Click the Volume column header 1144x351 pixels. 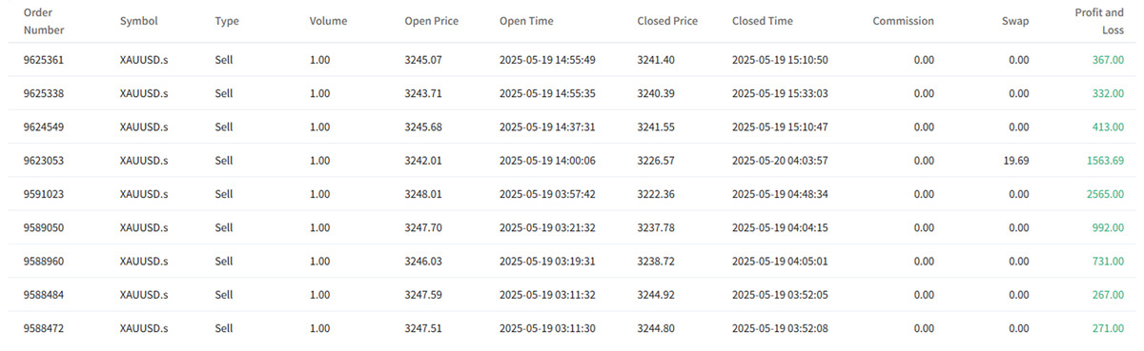coord(329,21)
